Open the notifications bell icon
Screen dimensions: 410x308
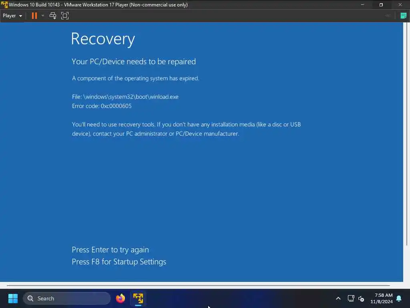tap(399, 298)
